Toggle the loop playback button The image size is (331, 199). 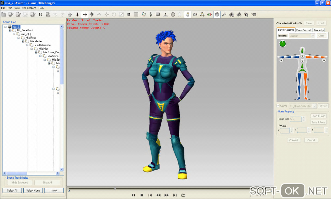[183, 195]
